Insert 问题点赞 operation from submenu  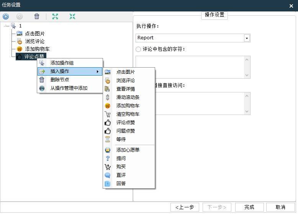129,131
